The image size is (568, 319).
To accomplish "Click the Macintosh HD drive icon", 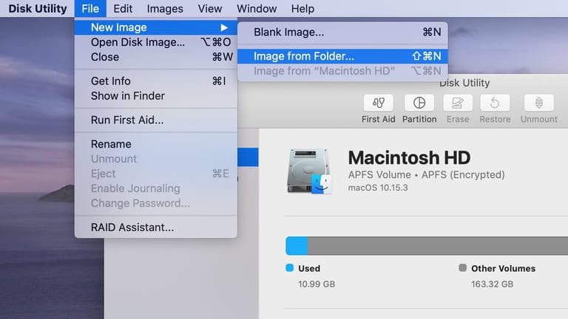I will point(309,171).
